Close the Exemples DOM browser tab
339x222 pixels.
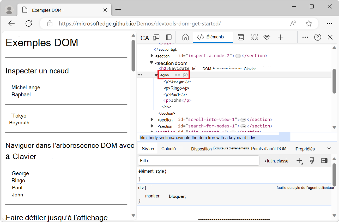(x=105, y=10)
